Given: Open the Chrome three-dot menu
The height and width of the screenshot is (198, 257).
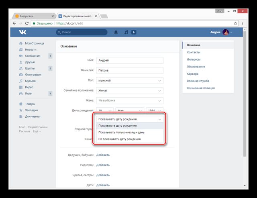Looking at the screenshot, I should click(x=243, y=23).
